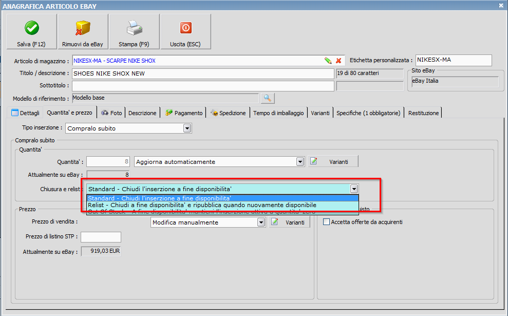Click the red X to clear Articolo di magazzino
The width and height of the screenshot is (508, 316).
pos(338,61)
